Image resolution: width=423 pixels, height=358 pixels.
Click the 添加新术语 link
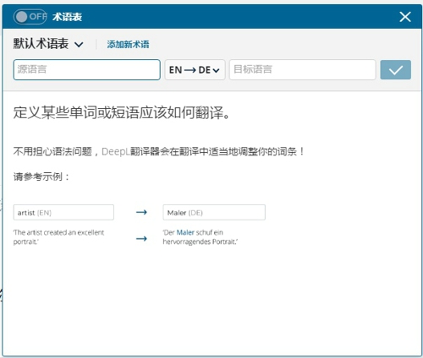point(128,44)
